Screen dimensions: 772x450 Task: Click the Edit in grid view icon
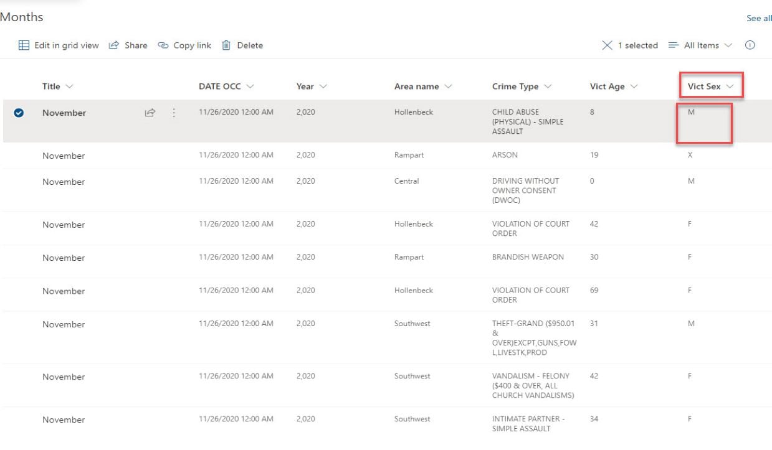24,45
